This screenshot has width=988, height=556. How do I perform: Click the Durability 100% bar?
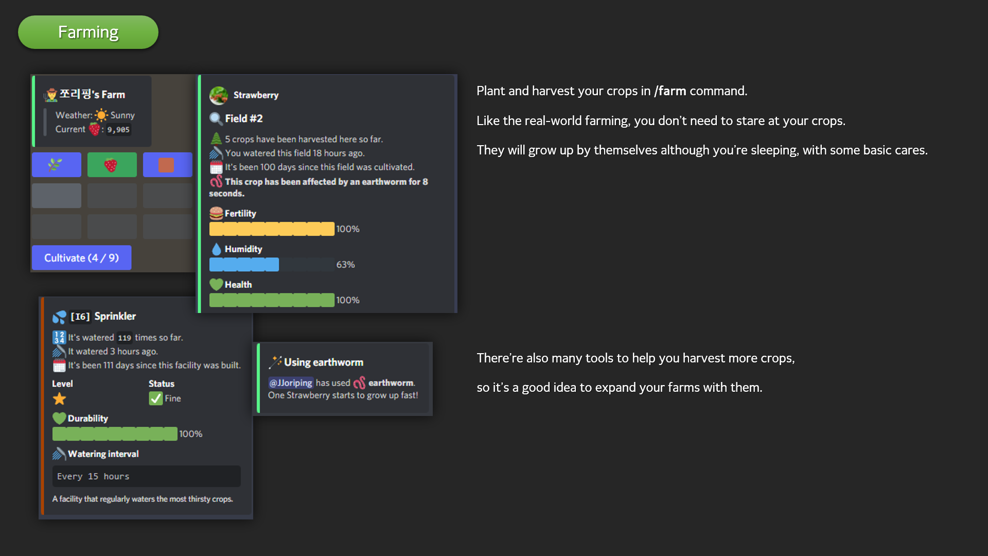(x=115, y=434)
